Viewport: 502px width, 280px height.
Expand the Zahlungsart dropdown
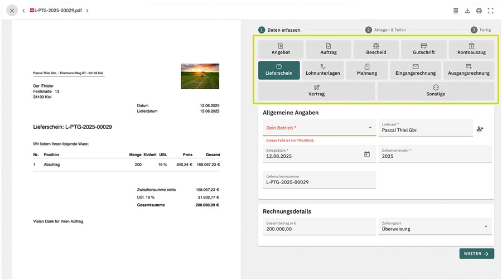(435, 226)
